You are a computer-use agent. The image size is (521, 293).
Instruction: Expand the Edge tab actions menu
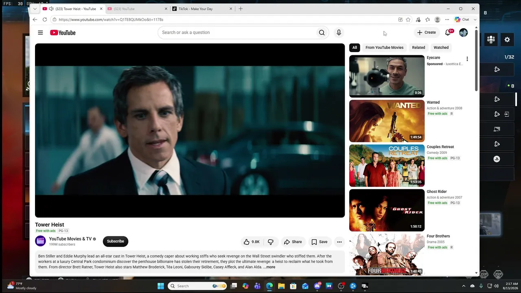click(x=35, y=9)
